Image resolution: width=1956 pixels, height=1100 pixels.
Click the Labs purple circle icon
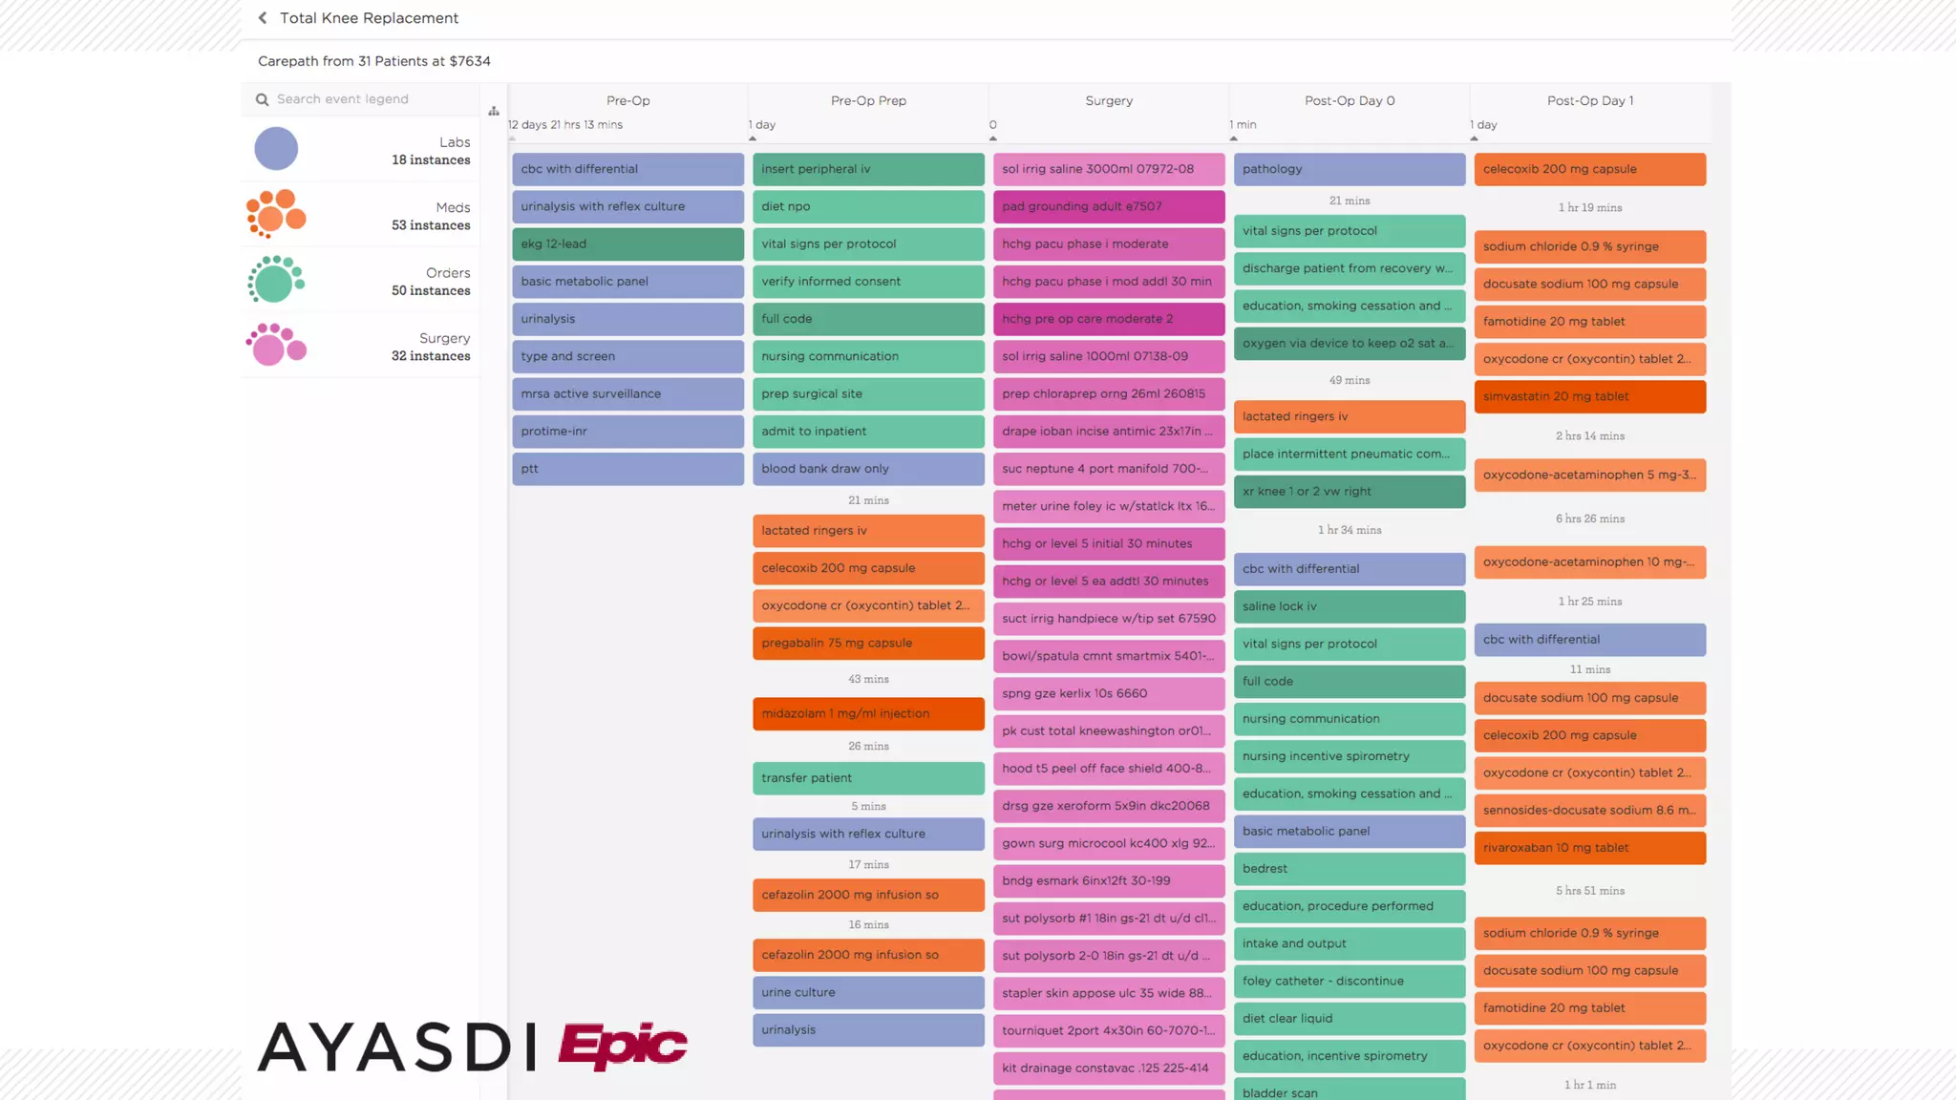click(x=276, y=149)
